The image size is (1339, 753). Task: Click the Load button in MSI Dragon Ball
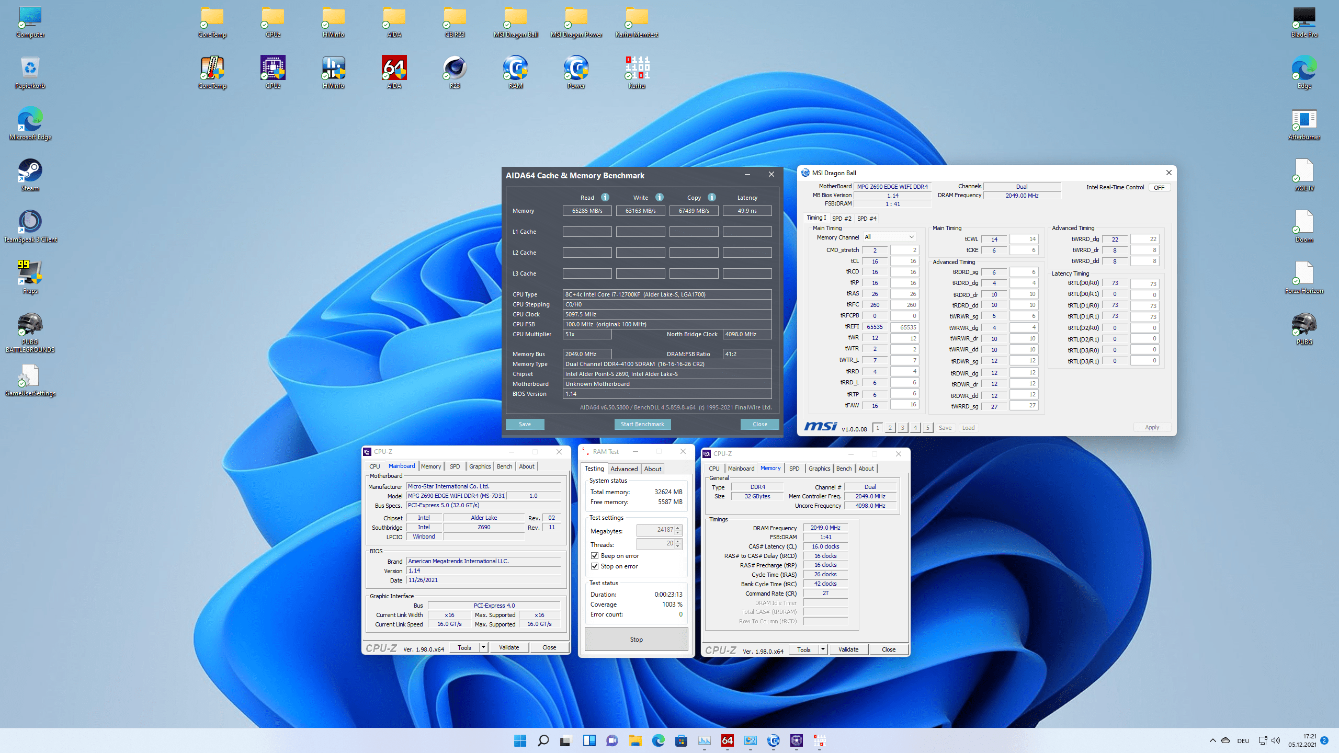pyautogui.click(x=968, y=428)
